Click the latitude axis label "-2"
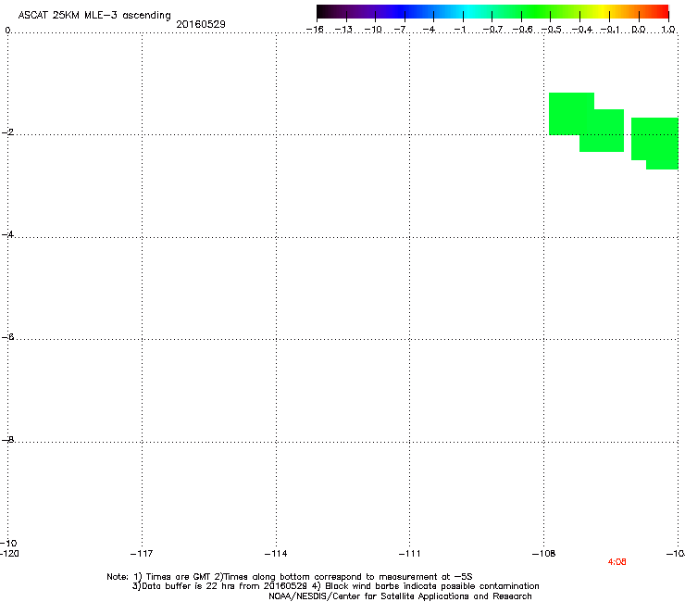Screen dimensions: 685x602 point(7,132)
